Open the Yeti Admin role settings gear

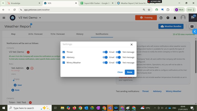click(x=28, y=68)
